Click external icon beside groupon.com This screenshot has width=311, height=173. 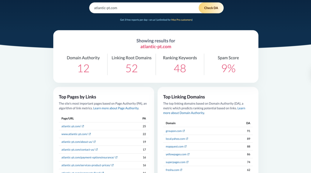184,131
